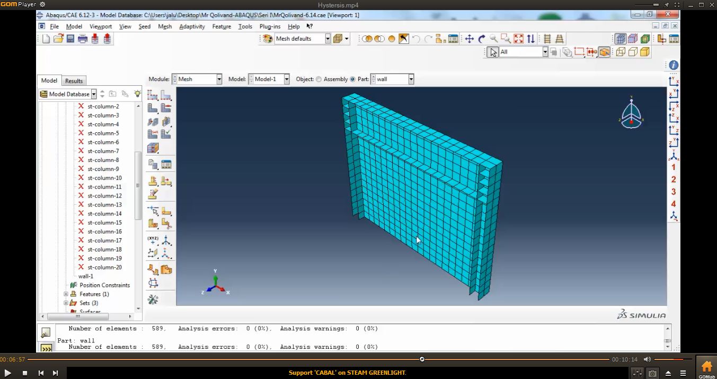Screen dimensions: 717x379
Task: Select the Pan View tool
Action: 469,39
